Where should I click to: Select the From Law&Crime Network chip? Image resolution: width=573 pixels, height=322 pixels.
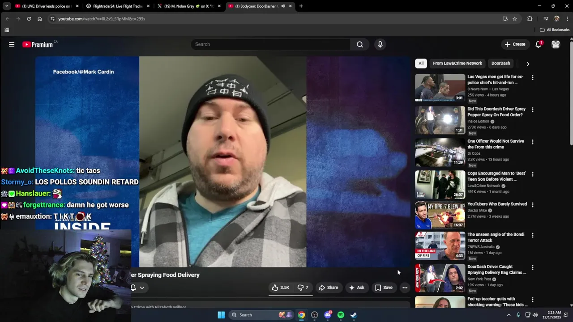click(x=458, y=64)
